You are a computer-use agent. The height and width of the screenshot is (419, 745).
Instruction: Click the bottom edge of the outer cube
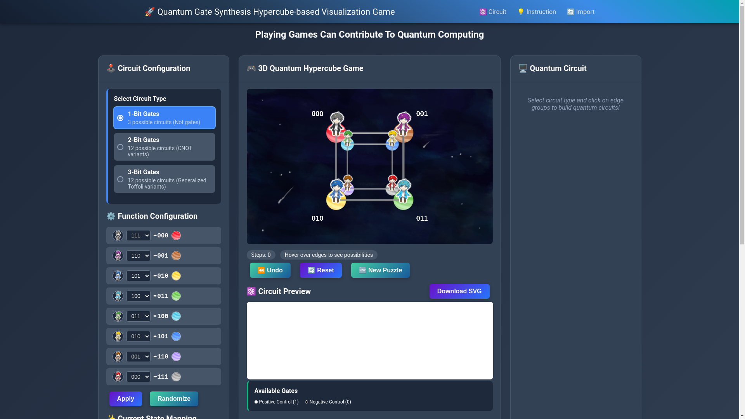click(370, 200)
